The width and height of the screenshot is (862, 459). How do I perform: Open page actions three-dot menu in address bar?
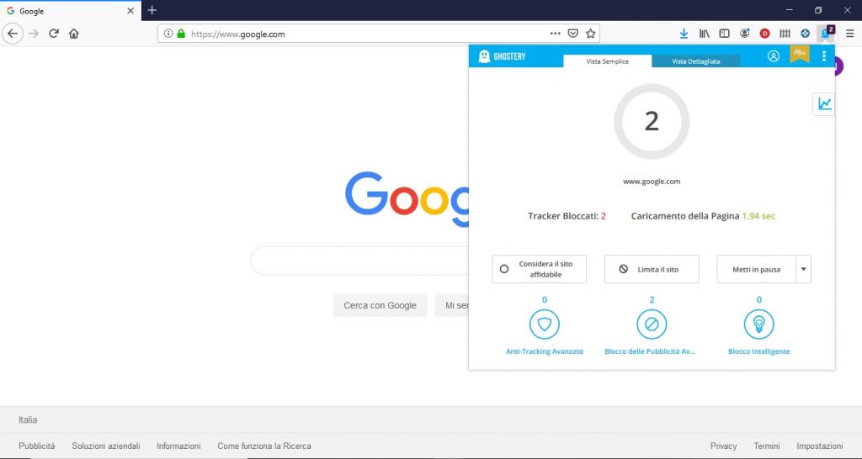point(556,34)
